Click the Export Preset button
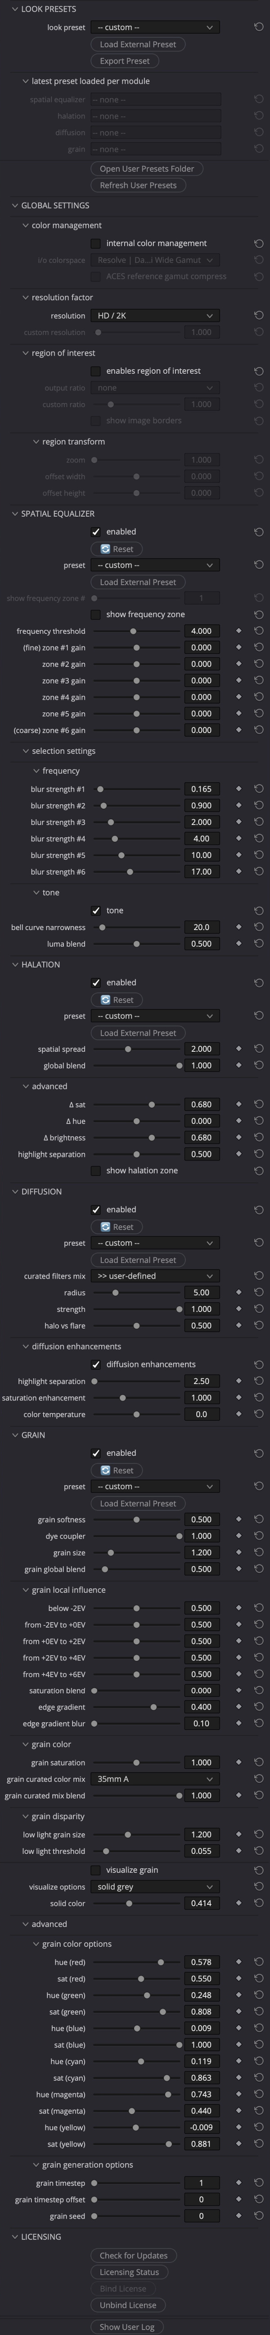This screenshot has width=270, height=2335. tap(125, 61)
